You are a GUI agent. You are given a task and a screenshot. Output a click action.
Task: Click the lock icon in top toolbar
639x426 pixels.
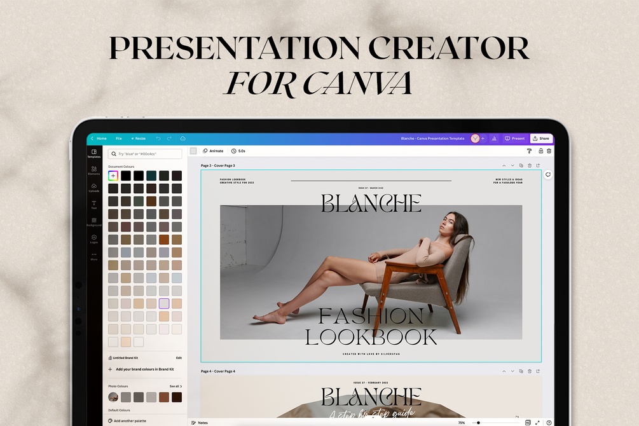541,151
